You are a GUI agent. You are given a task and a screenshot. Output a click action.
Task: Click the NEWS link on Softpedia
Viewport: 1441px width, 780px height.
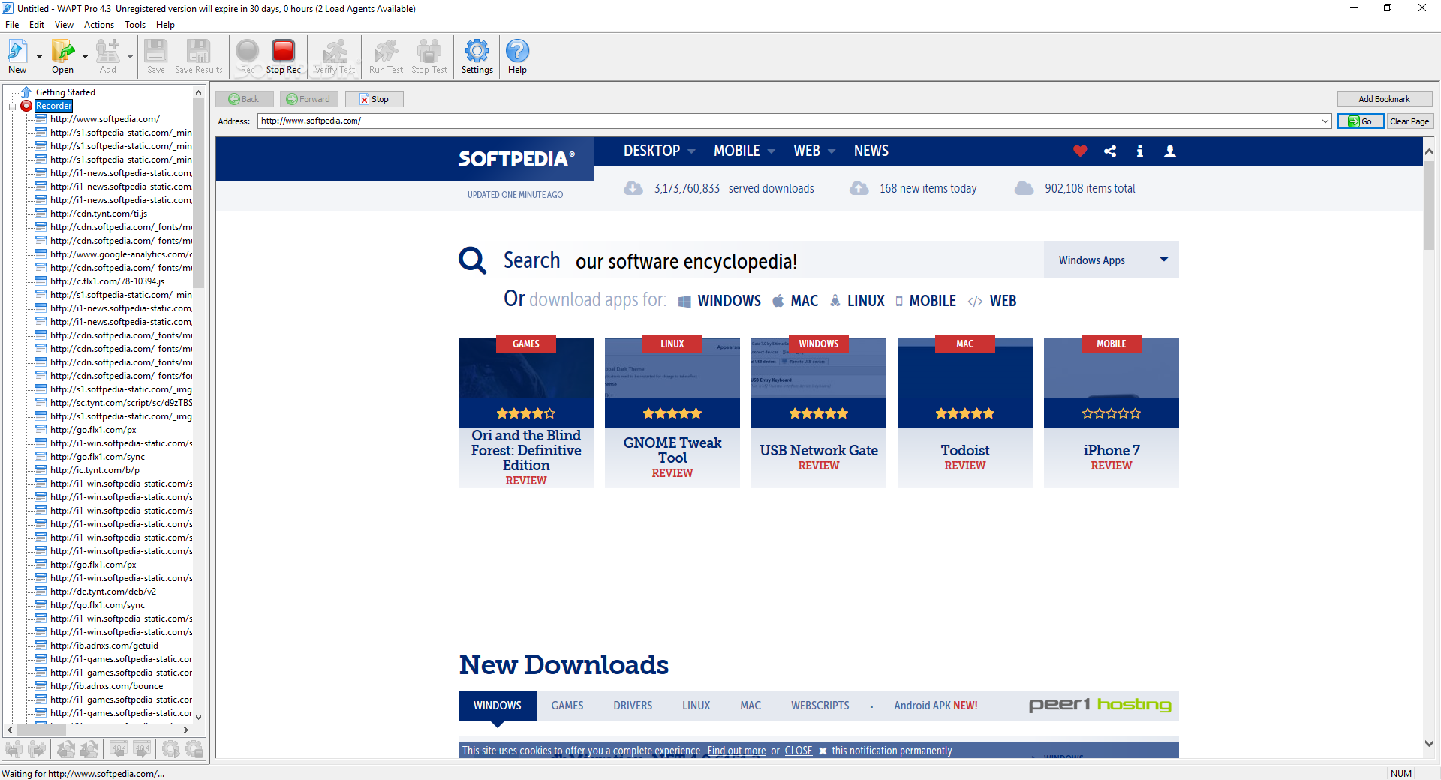tap(871, 151)
